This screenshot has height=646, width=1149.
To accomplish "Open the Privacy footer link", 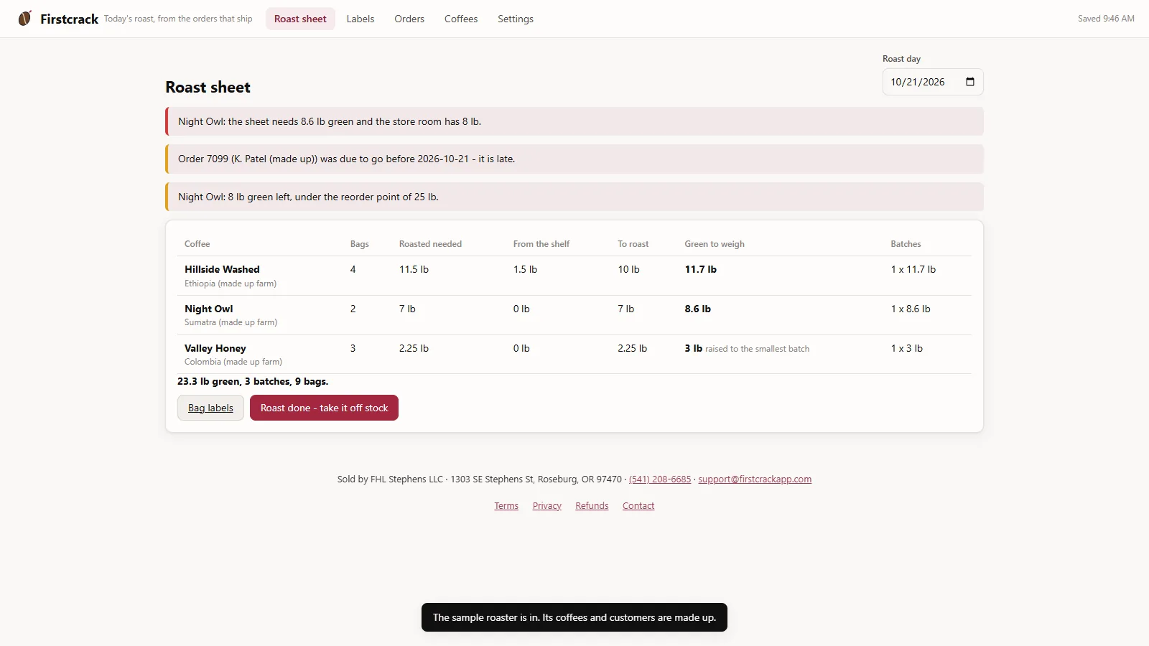I will (x=547, y=506).
